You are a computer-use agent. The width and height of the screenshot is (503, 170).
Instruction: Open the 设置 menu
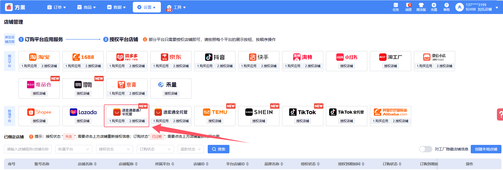(x=147, y=7)
